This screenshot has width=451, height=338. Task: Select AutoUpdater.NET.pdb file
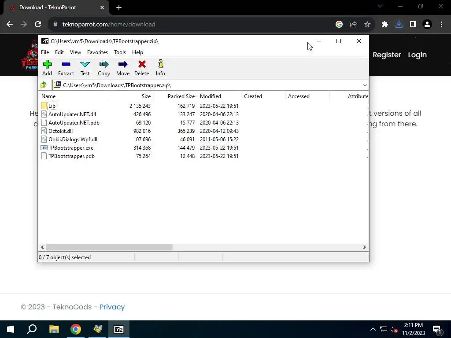click(74, 123)
